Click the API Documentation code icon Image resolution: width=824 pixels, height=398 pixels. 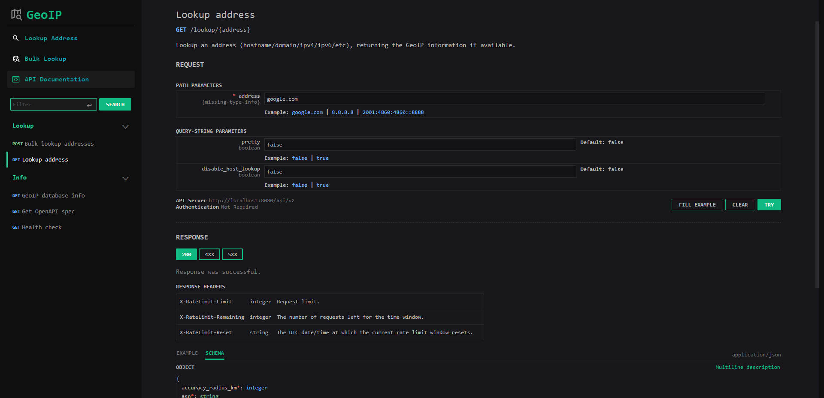16,79
